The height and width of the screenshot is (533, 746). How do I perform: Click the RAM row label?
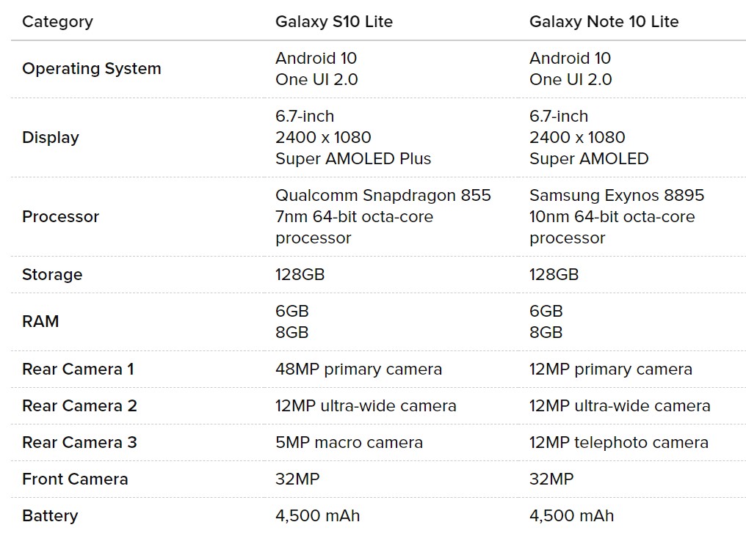coord(40,322)
